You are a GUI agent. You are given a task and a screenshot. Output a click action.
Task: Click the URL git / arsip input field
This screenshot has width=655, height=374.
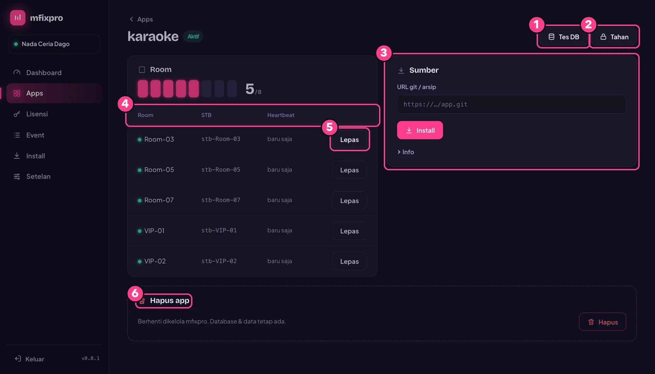click(x=511, y=104)
